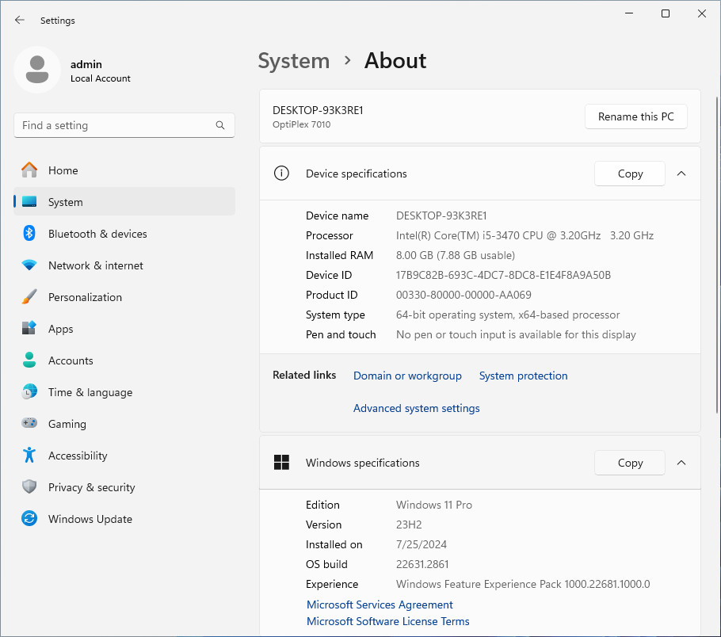721x637 pixels.
Task: Open Microsoft Services Agreement link
Action: click(380, 605)
